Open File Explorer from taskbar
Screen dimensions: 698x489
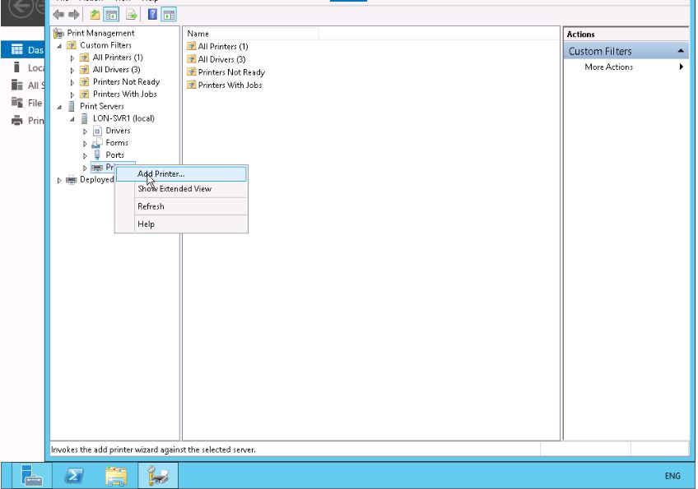click(x=116, y=476)
